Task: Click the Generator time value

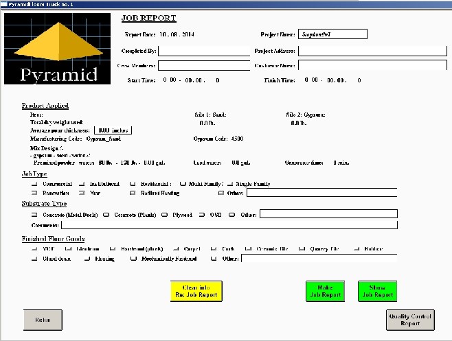Action: (341, 163)
